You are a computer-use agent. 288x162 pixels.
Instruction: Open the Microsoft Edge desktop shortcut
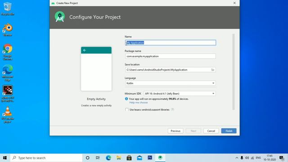tap(7, 73)
